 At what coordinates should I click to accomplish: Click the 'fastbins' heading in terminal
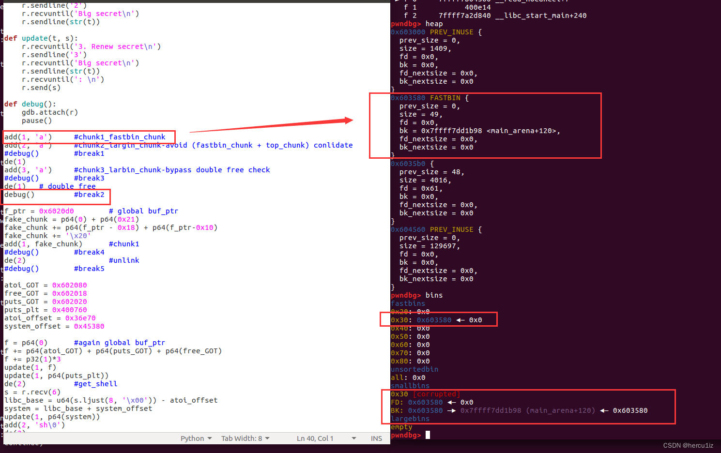tap(408, 303)
